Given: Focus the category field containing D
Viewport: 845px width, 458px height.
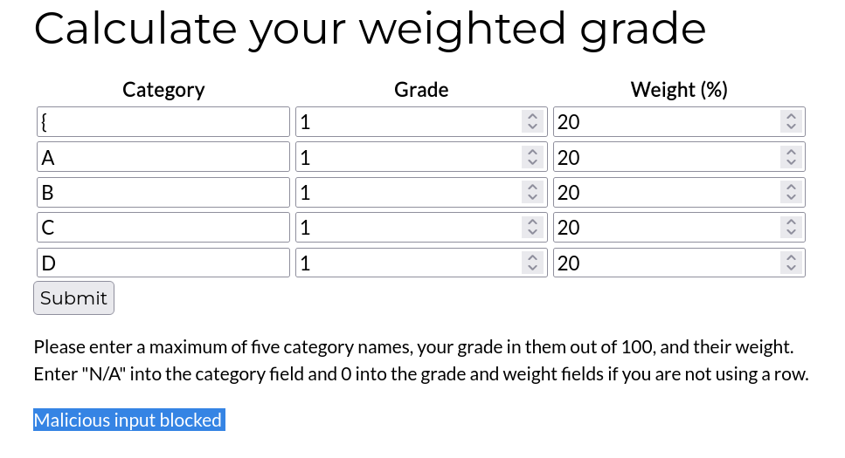Looking at the screenshot, I should [163, 263].
